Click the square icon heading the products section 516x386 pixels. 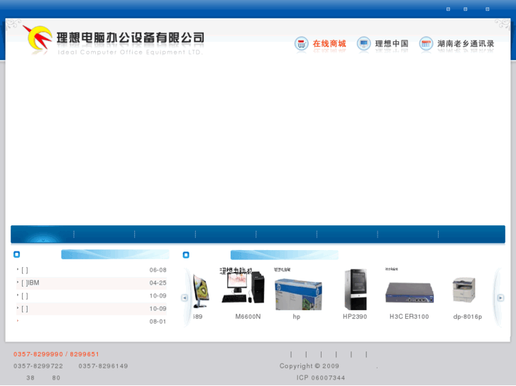[x=186, y=255]
